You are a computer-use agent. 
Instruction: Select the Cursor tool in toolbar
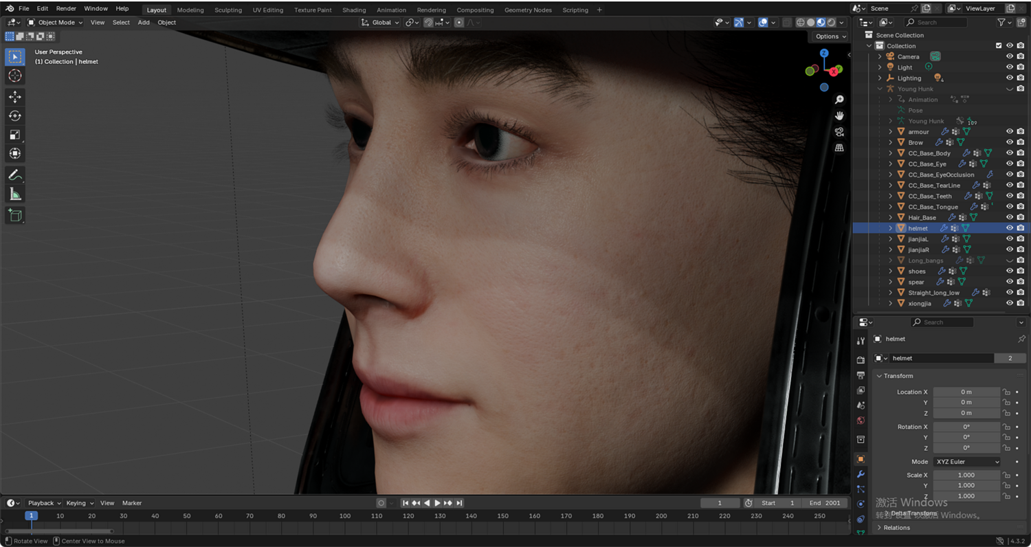[x=14, y=76]
